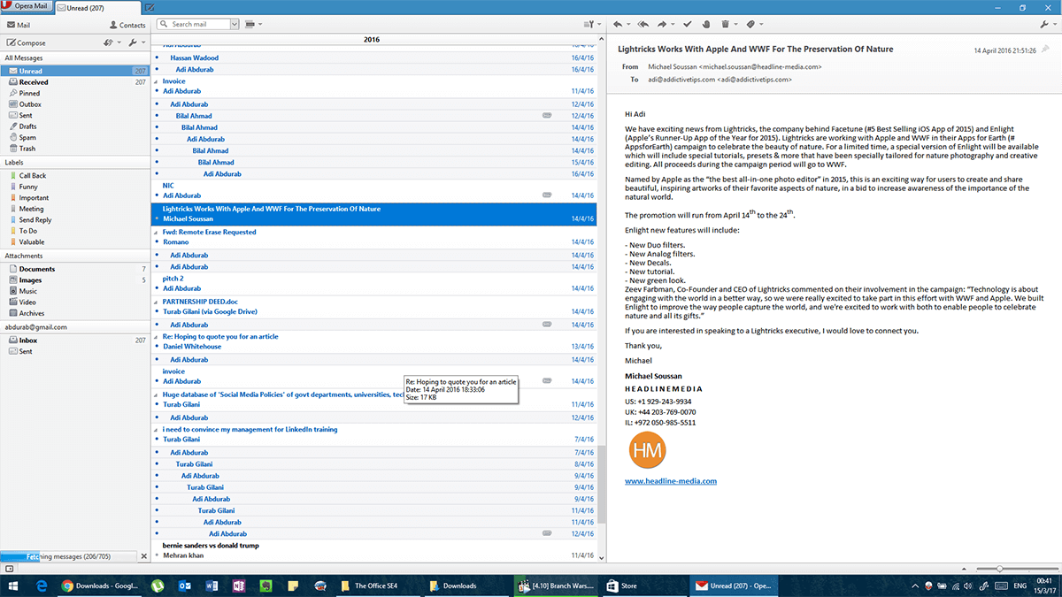
Task: Show Music attachments
Action: 75,291
